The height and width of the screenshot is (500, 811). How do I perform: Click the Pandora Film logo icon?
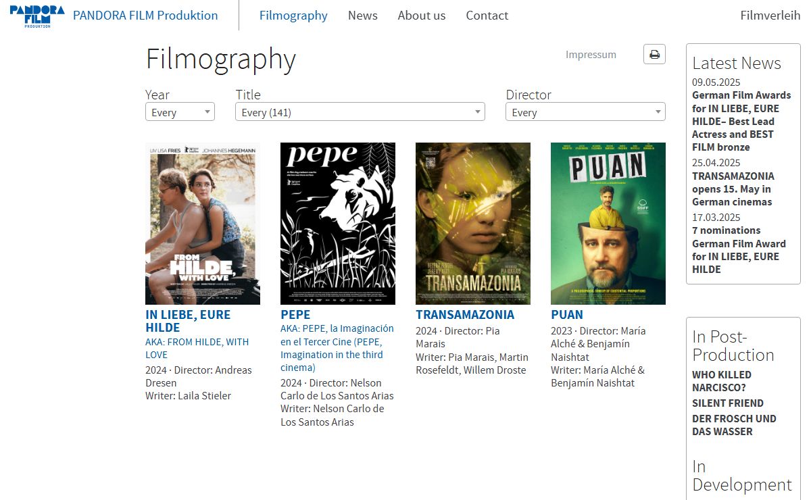click(37, 16)
